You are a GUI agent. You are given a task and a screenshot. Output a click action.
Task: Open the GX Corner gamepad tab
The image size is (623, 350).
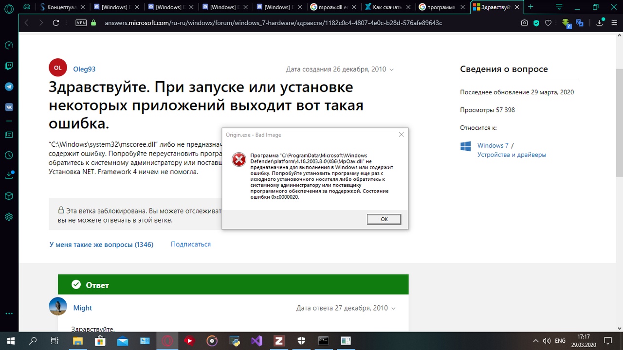tap(27, 7)
